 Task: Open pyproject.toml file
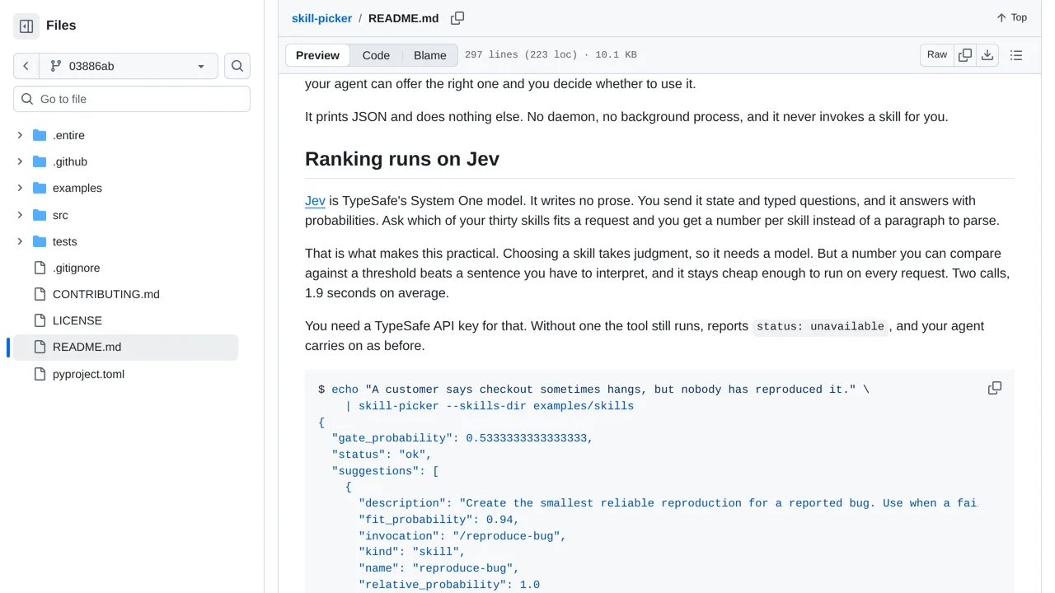(x=88, y=374)
